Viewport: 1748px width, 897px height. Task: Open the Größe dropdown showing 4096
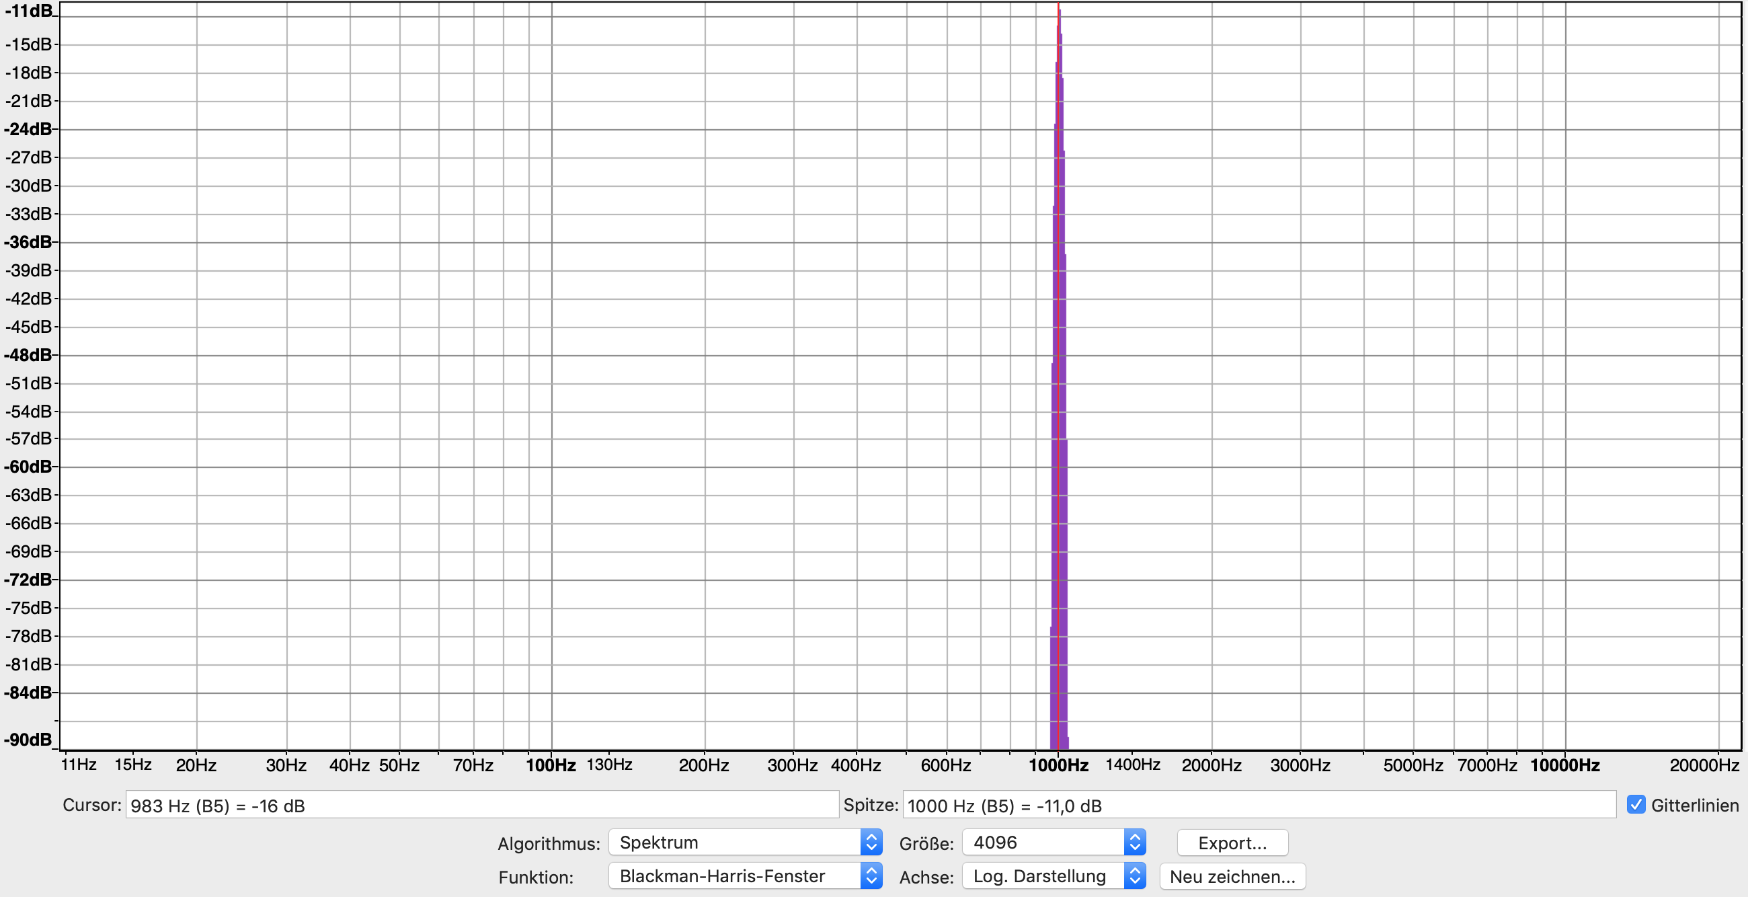(x=1054, y=842)
